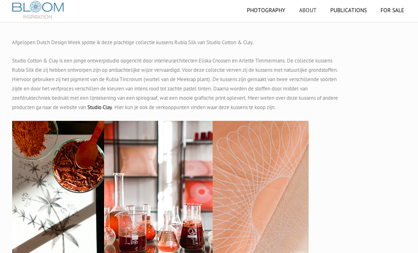This screenshot has width=418, height=253.
Task: Open the pigment bowls botanical photo
Action: click(58, 187)
